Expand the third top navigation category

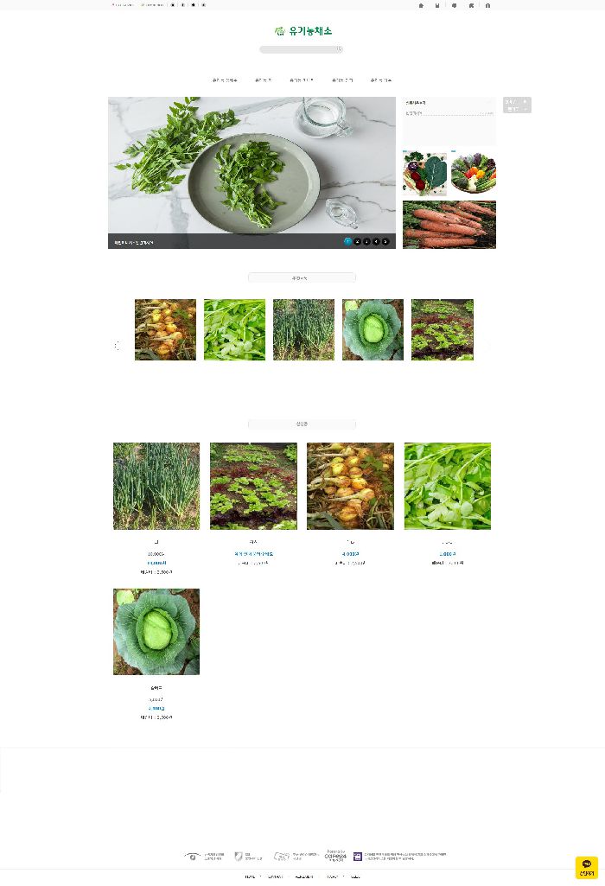click(x=301, y=80)
